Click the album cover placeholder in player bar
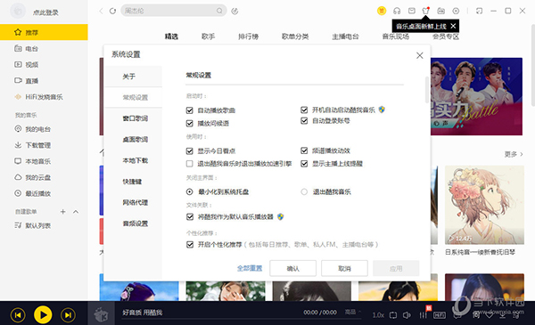Viewport: 535px width, 325px height. [101, 313]
